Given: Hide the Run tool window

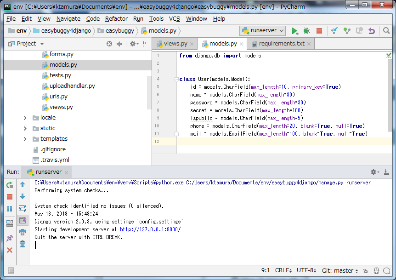Looking at the screenshot, I should pyautogui.click(x=386, y=172).
